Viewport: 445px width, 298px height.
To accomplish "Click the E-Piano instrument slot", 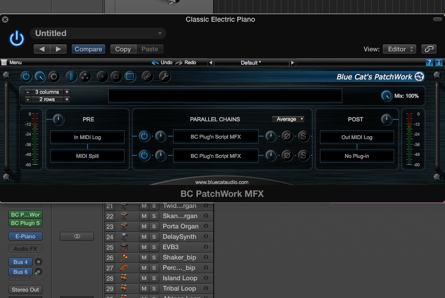I will [x=25, y=236].
